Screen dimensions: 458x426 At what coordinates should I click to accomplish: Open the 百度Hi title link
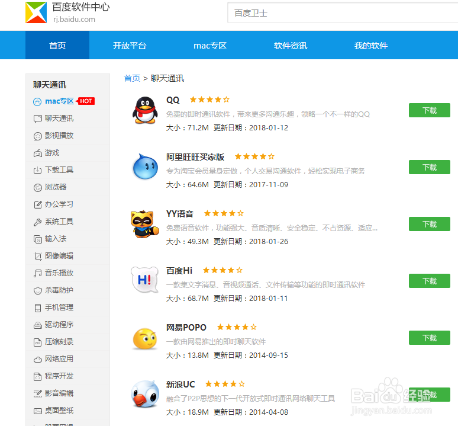pyautogui.click(x=179, y=270)
